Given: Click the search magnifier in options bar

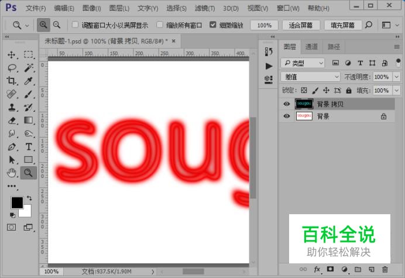Looking at the screenshot, I should [369, 25].
